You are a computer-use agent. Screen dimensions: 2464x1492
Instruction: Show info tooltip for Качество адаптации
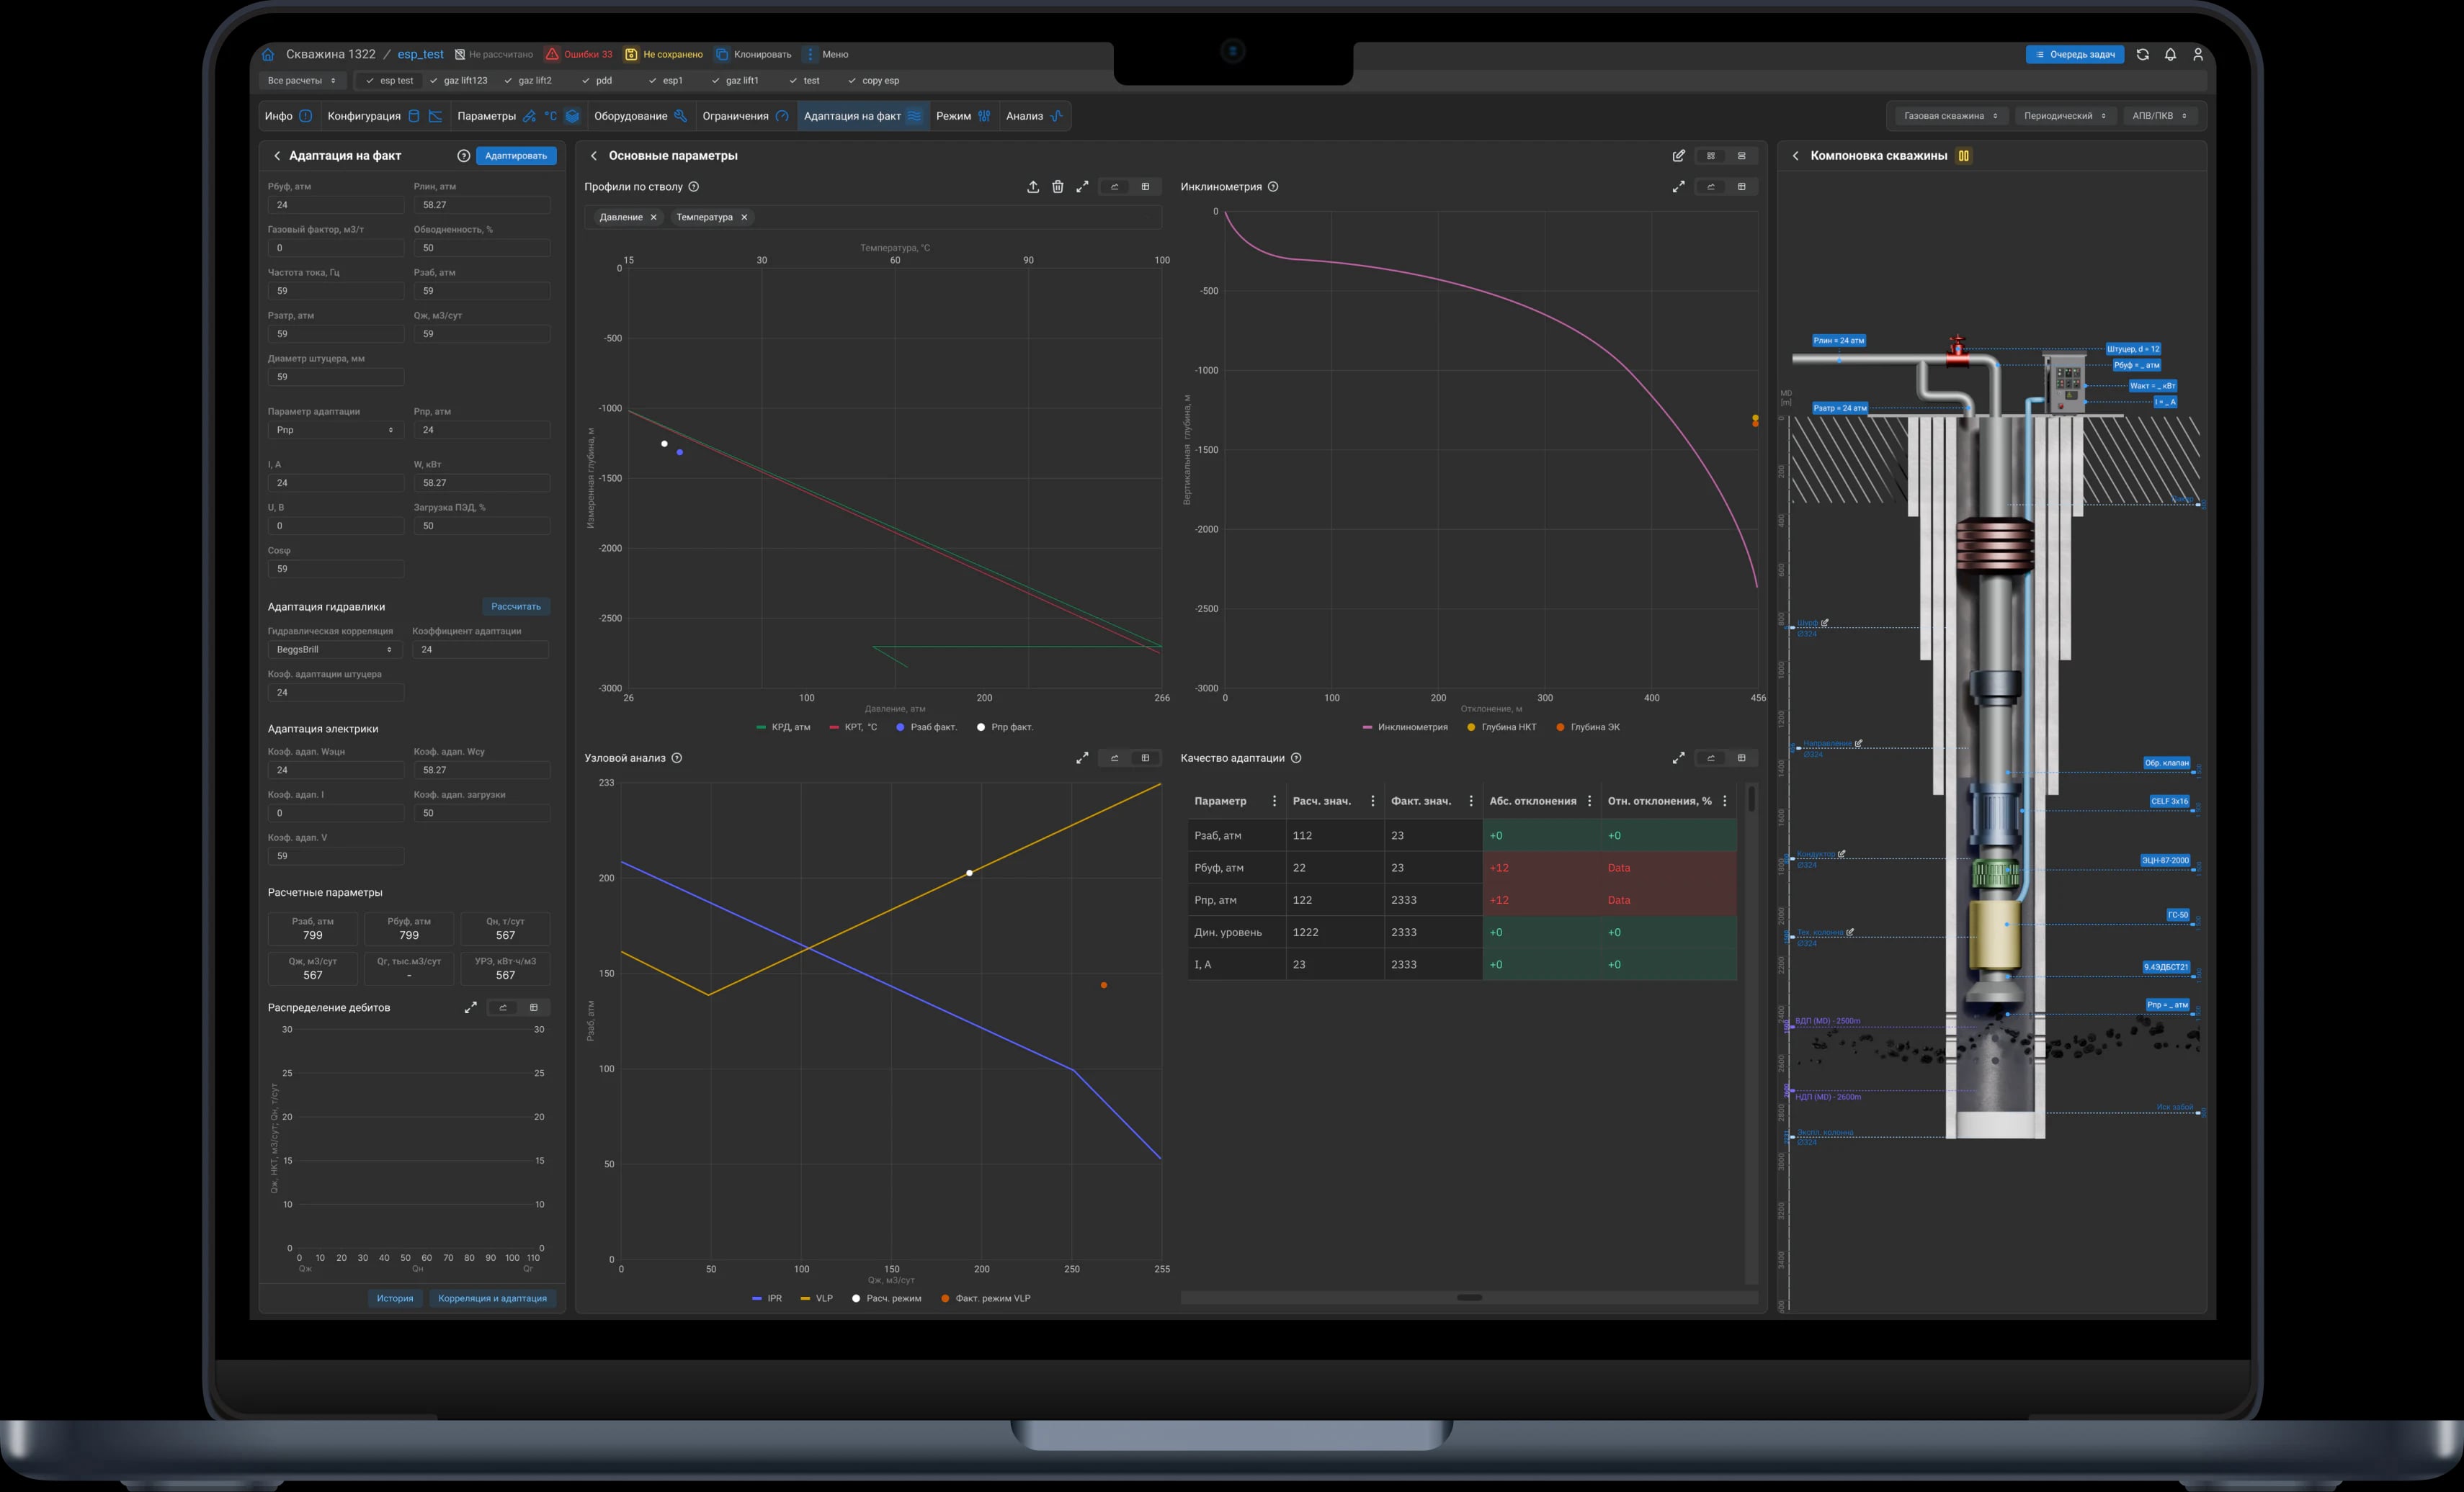1296,758
